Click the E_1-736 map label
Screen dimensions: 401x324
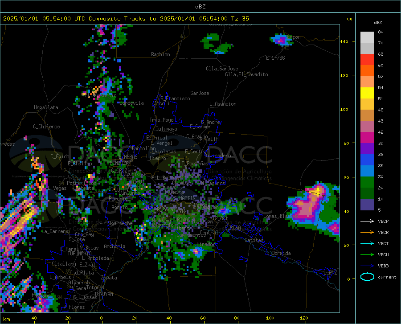(275, 58)
